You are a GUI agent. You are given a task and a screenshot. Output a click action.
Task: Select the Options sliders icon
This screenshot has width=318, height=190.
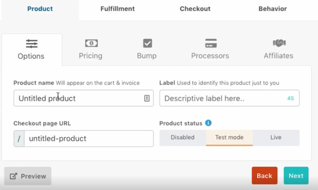[32, 44]
